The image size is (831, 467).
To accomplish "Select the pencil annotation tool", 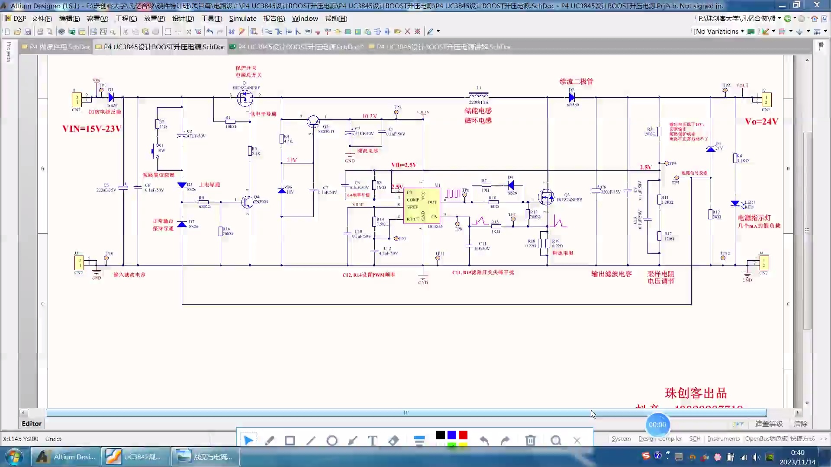I will point(270,441).
